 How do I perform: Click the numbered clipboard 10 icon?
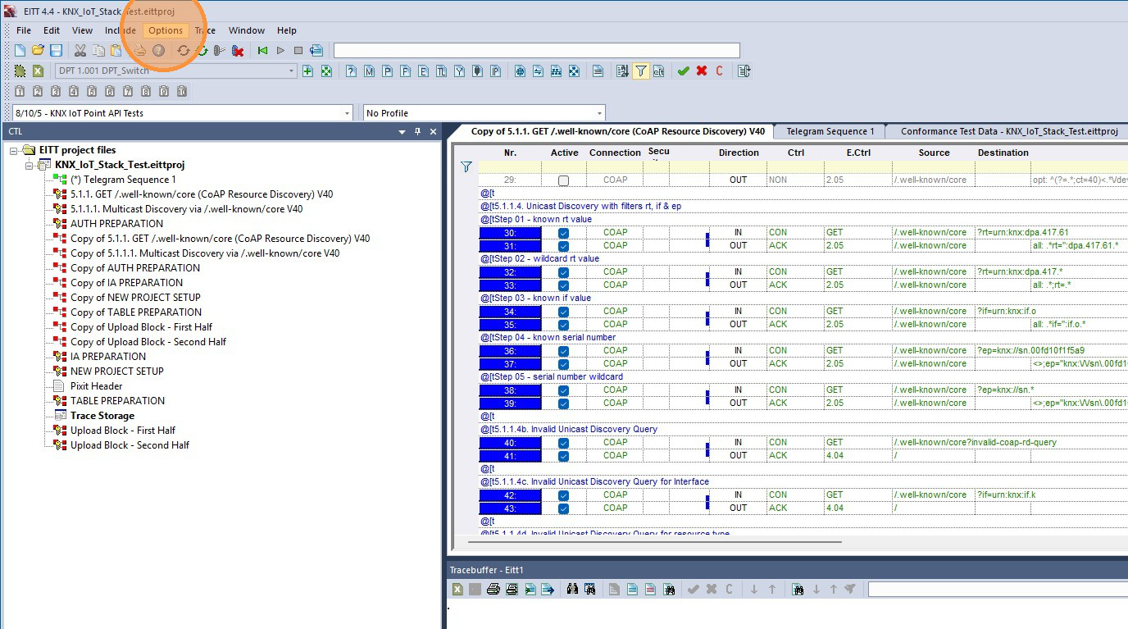(182, 91)
